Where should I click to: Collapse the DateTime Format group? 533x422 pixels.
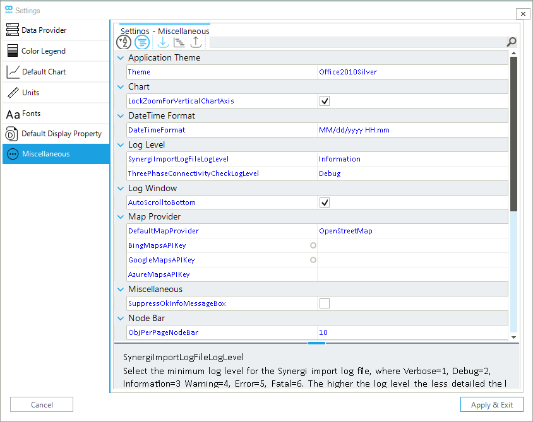tap(121, 116)
